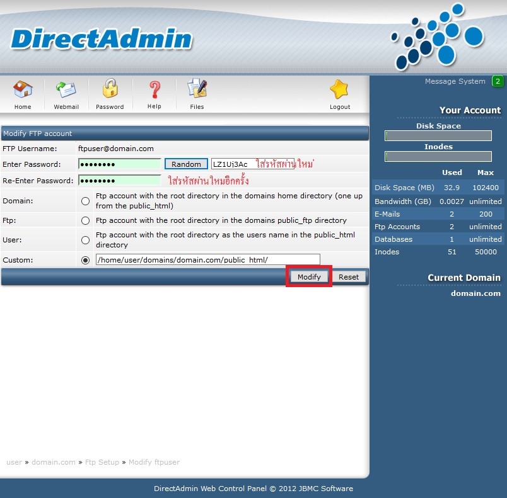Click the Your Account heading
The width and height of the screenshot is (507, 498).
tap(470, 110)
